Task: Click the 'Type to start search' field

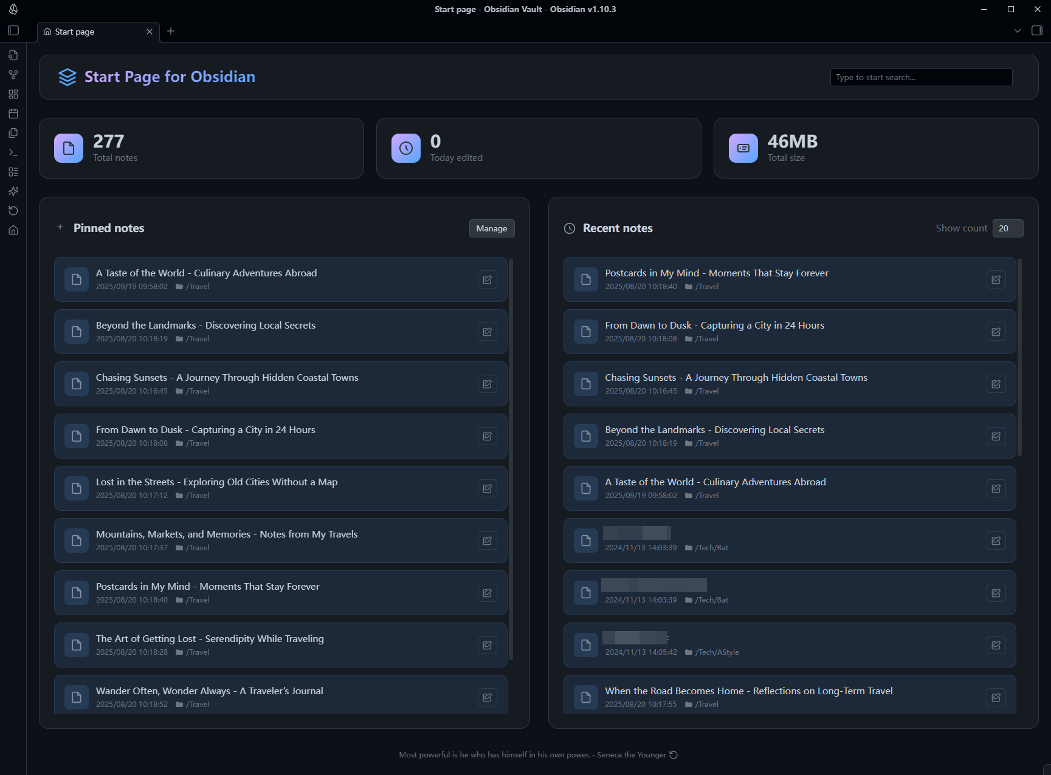Action: [x=921, y=77]
